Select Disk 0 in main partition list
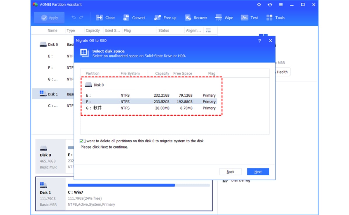The width and height of the screenshot is (349, 215). [x=53, y=45]
